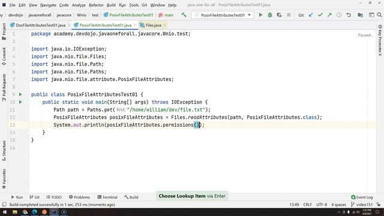Open the Git menu

pyautogui.click(x=144, y=5)
